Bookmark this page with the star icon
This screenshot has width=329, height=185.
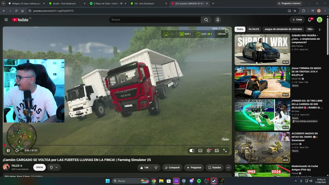[x=295, y=11]
